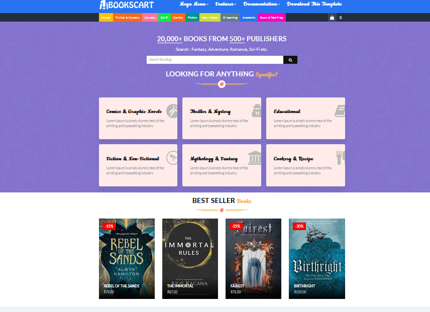
Task: Click the -30% discount badge
Action: [299, 226]
